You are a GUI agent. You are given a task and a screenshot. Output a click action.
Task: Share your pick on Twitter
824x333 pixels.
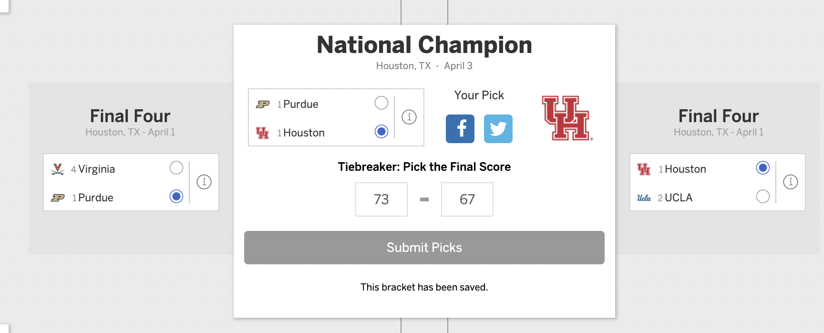click(498, 129)
